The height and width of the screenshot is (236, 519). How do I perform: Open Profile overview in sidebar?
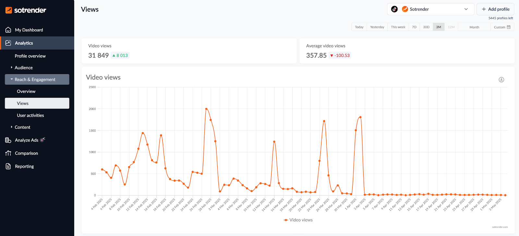(x=30, y=56)
